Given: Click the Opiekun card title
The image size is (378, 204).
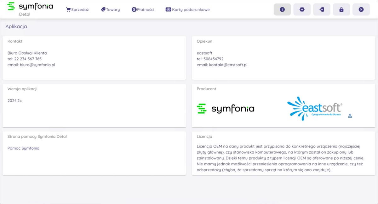Looking at the screenshot, I should click(204, 41).
